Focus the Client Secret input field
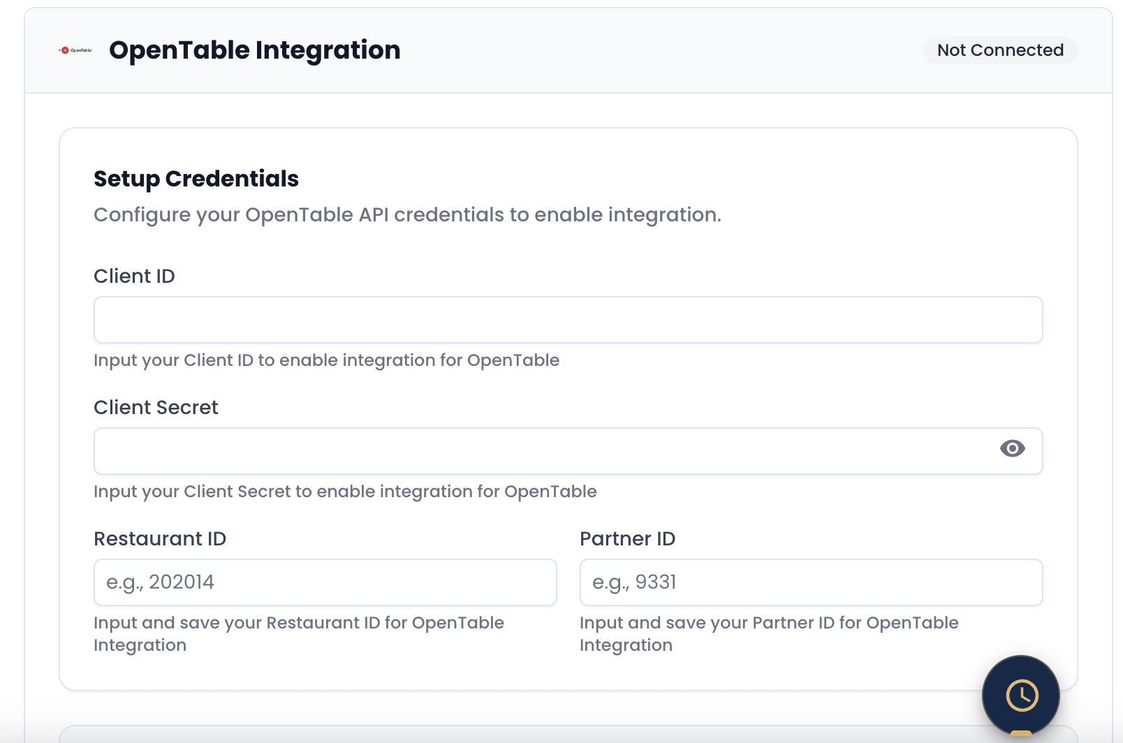The width and height of the screenshot is (1123, 743). point(568,451)
